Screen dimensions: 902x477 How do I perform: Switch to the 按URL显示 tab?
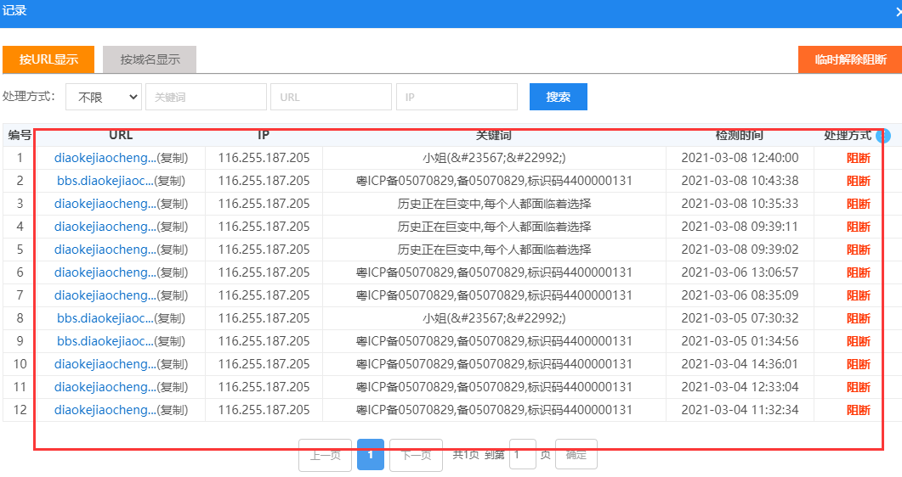[x=48, y=59]
